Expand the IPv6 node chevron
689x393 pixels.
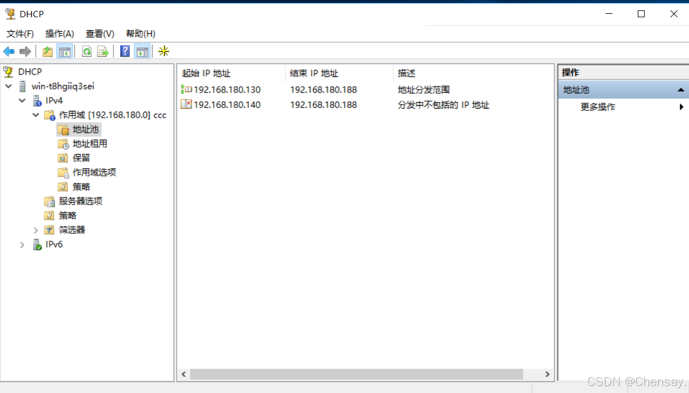tap(22, 245)
